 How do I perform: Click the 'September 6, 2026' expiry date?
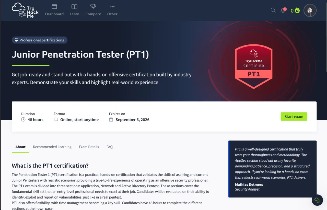tap(132, 120)
